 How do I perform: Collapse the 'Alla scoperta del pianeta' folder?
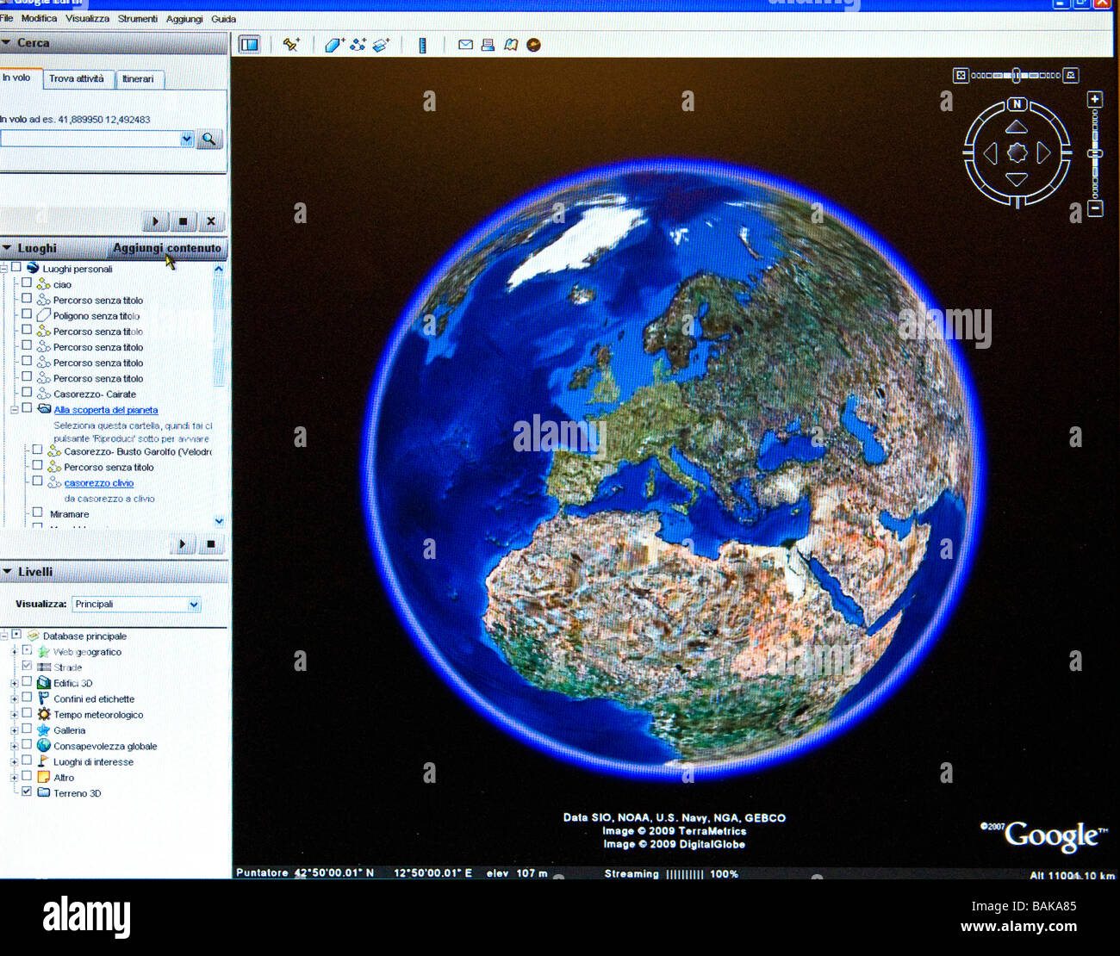pyautogui.click(x=14, y=410)
